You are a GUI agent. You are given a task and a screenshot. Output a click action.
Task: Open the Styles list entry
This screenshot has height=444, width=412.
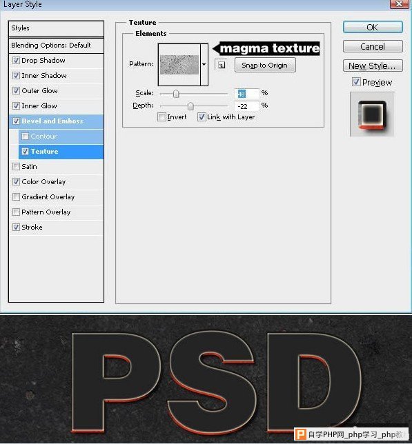pyautogui.click(x=56, y=28)
